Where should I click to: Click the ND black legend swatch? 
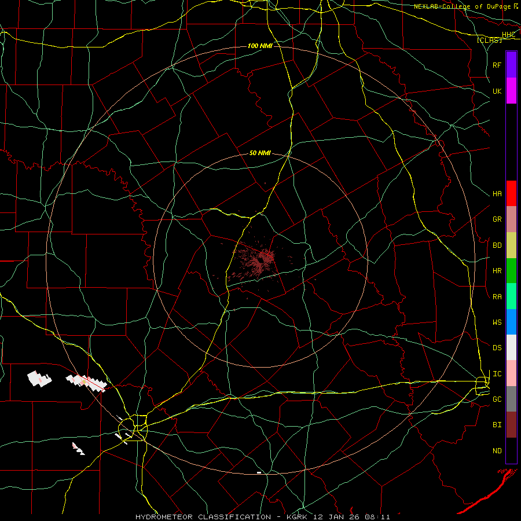pos(511,450)
